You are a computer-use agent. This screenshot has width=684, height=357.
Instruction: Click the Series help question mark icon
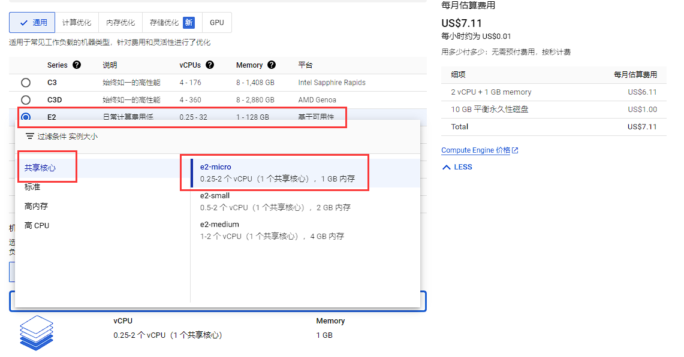[x=77, y=65]
